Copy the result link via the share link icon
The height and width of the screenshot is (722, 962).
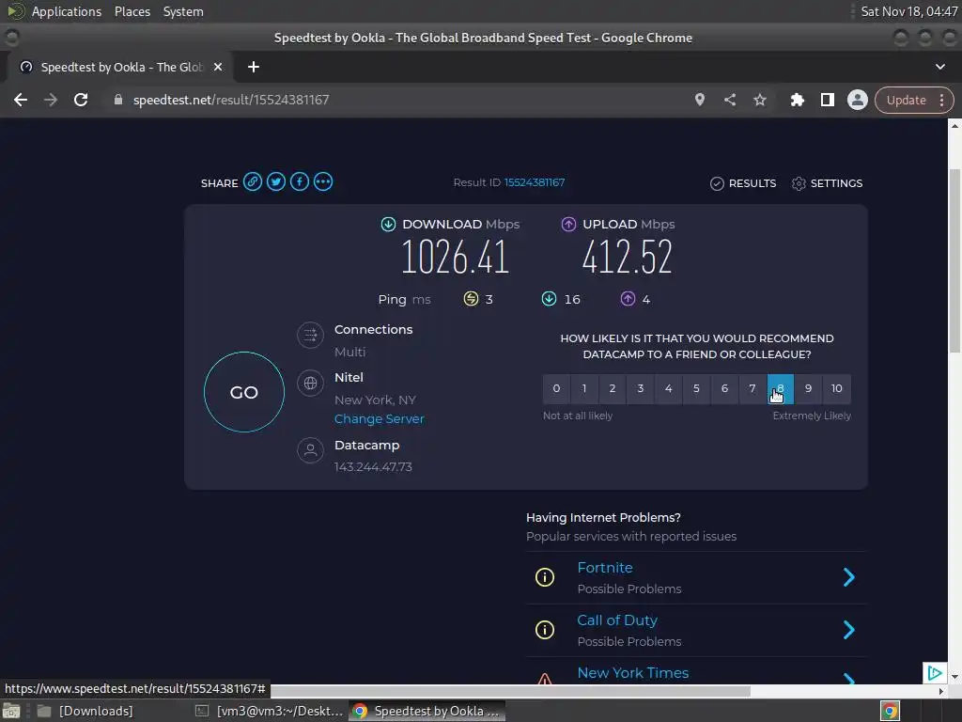(252, 181)
